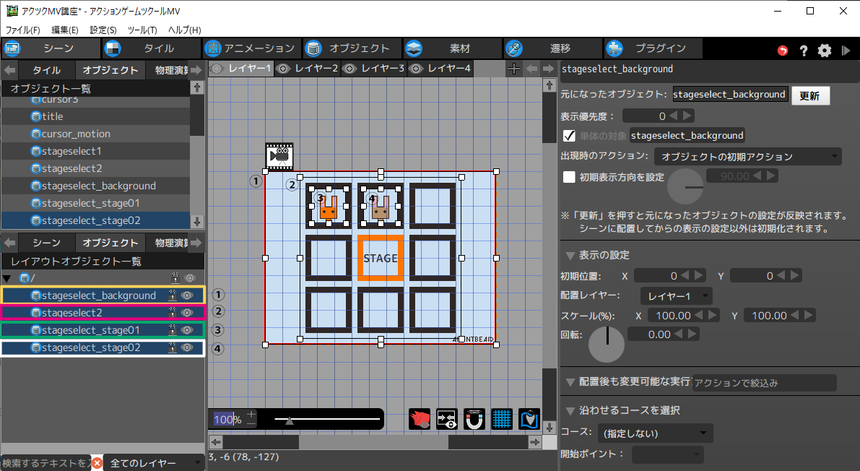Viewport: 860px width, 471px height.
Task: Click the camera icon on the canvas
Action: [x=279, y=155]
